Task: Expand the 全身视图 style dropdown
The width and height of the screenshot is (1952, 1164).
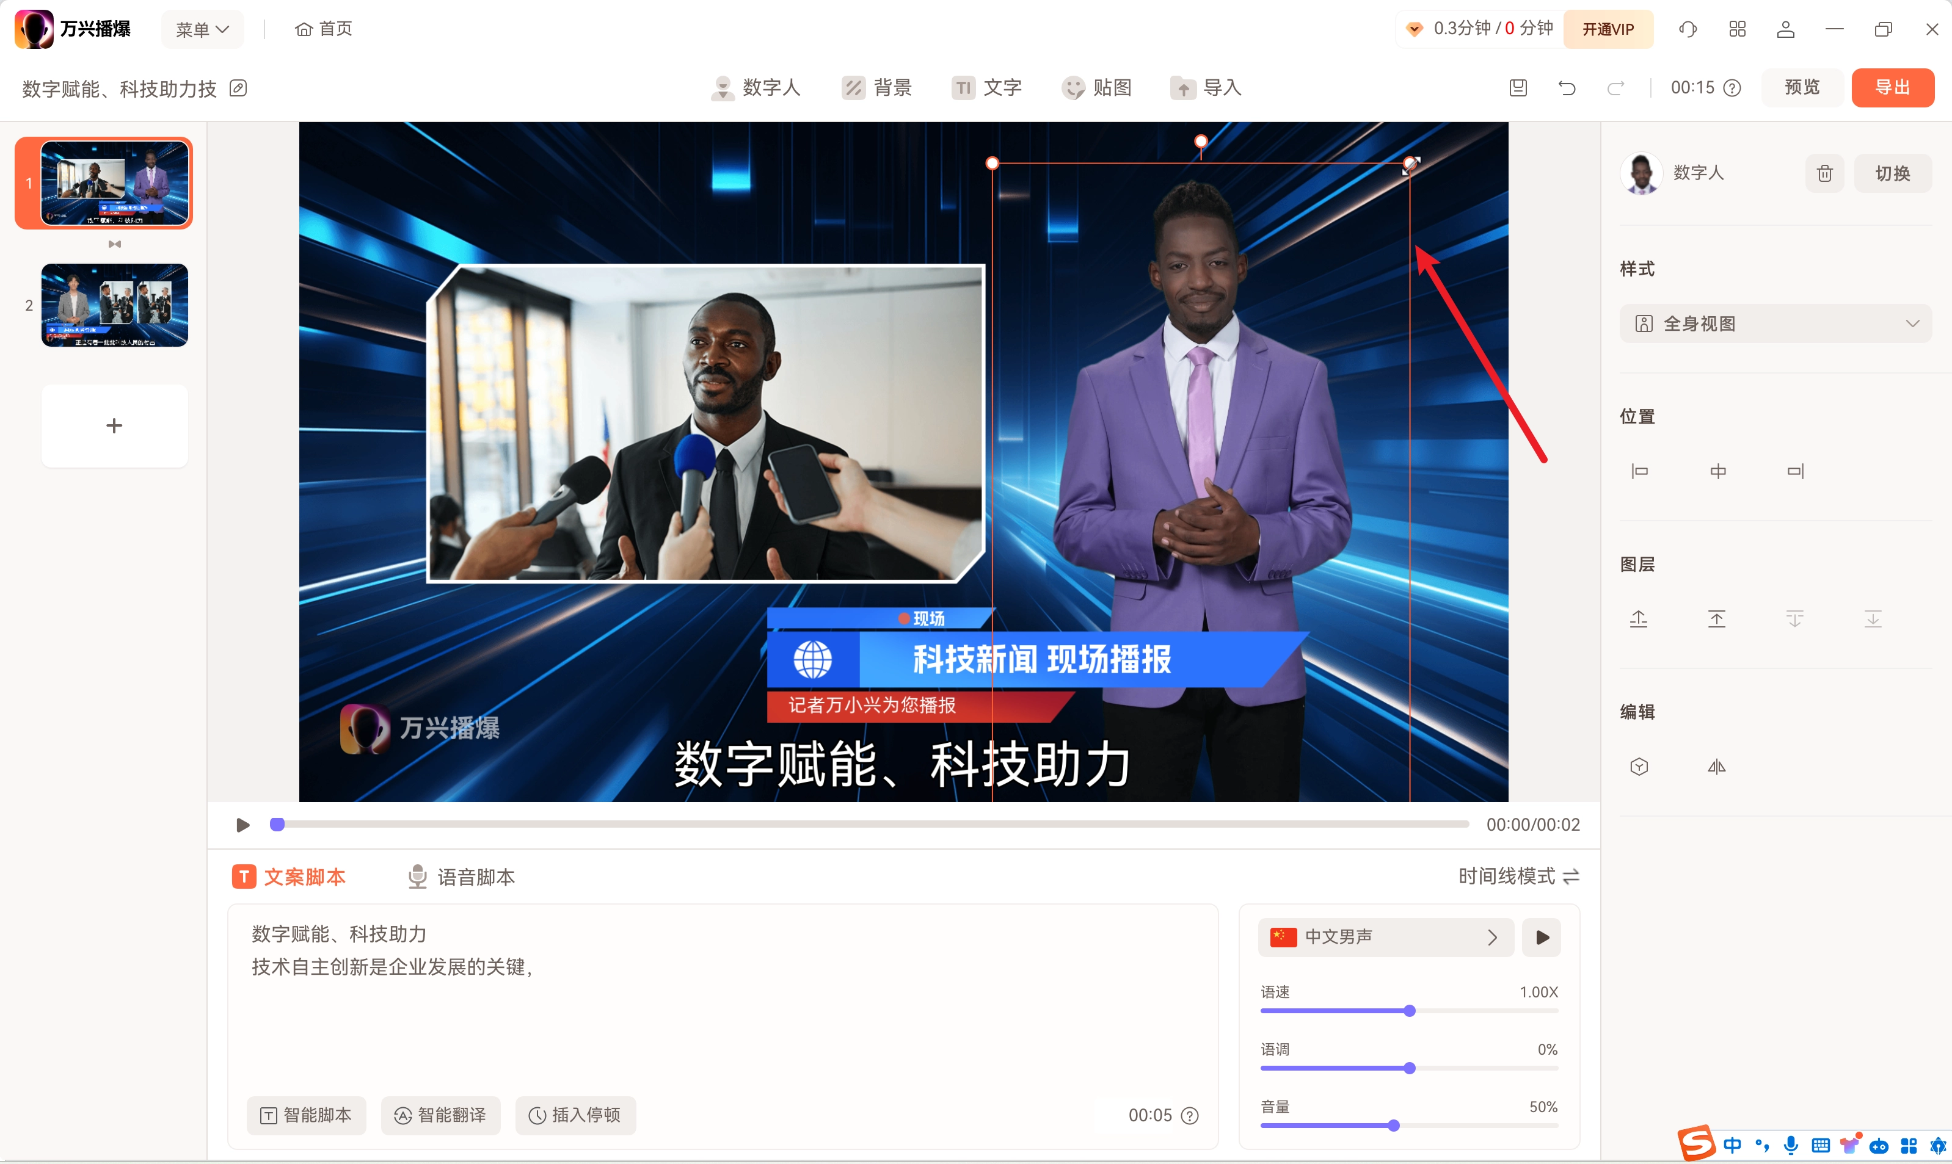Action: pyautogui.click(x=1775, y=324)
